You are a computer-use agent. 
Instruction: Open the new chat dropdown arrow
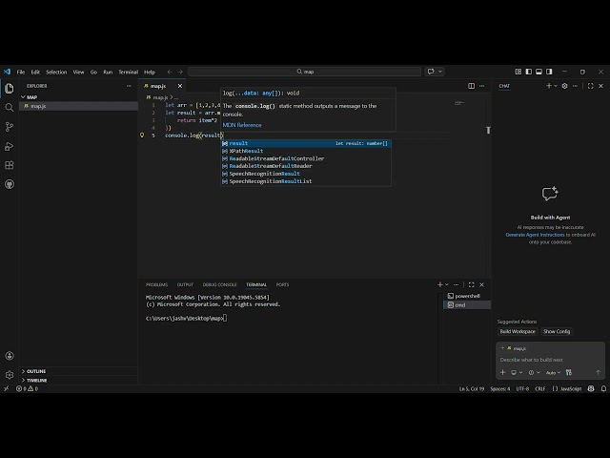(555, 86)
